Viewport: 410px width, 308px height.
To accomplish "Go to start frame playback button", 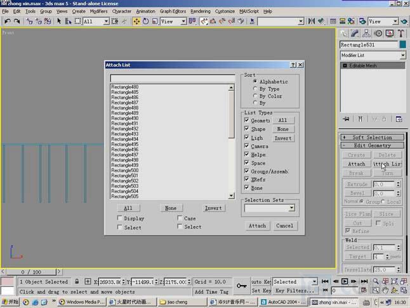I will coord(325,281).
